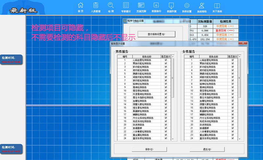Click female 报告名称 column header
The image size is (263, 160).
point(213,57)
